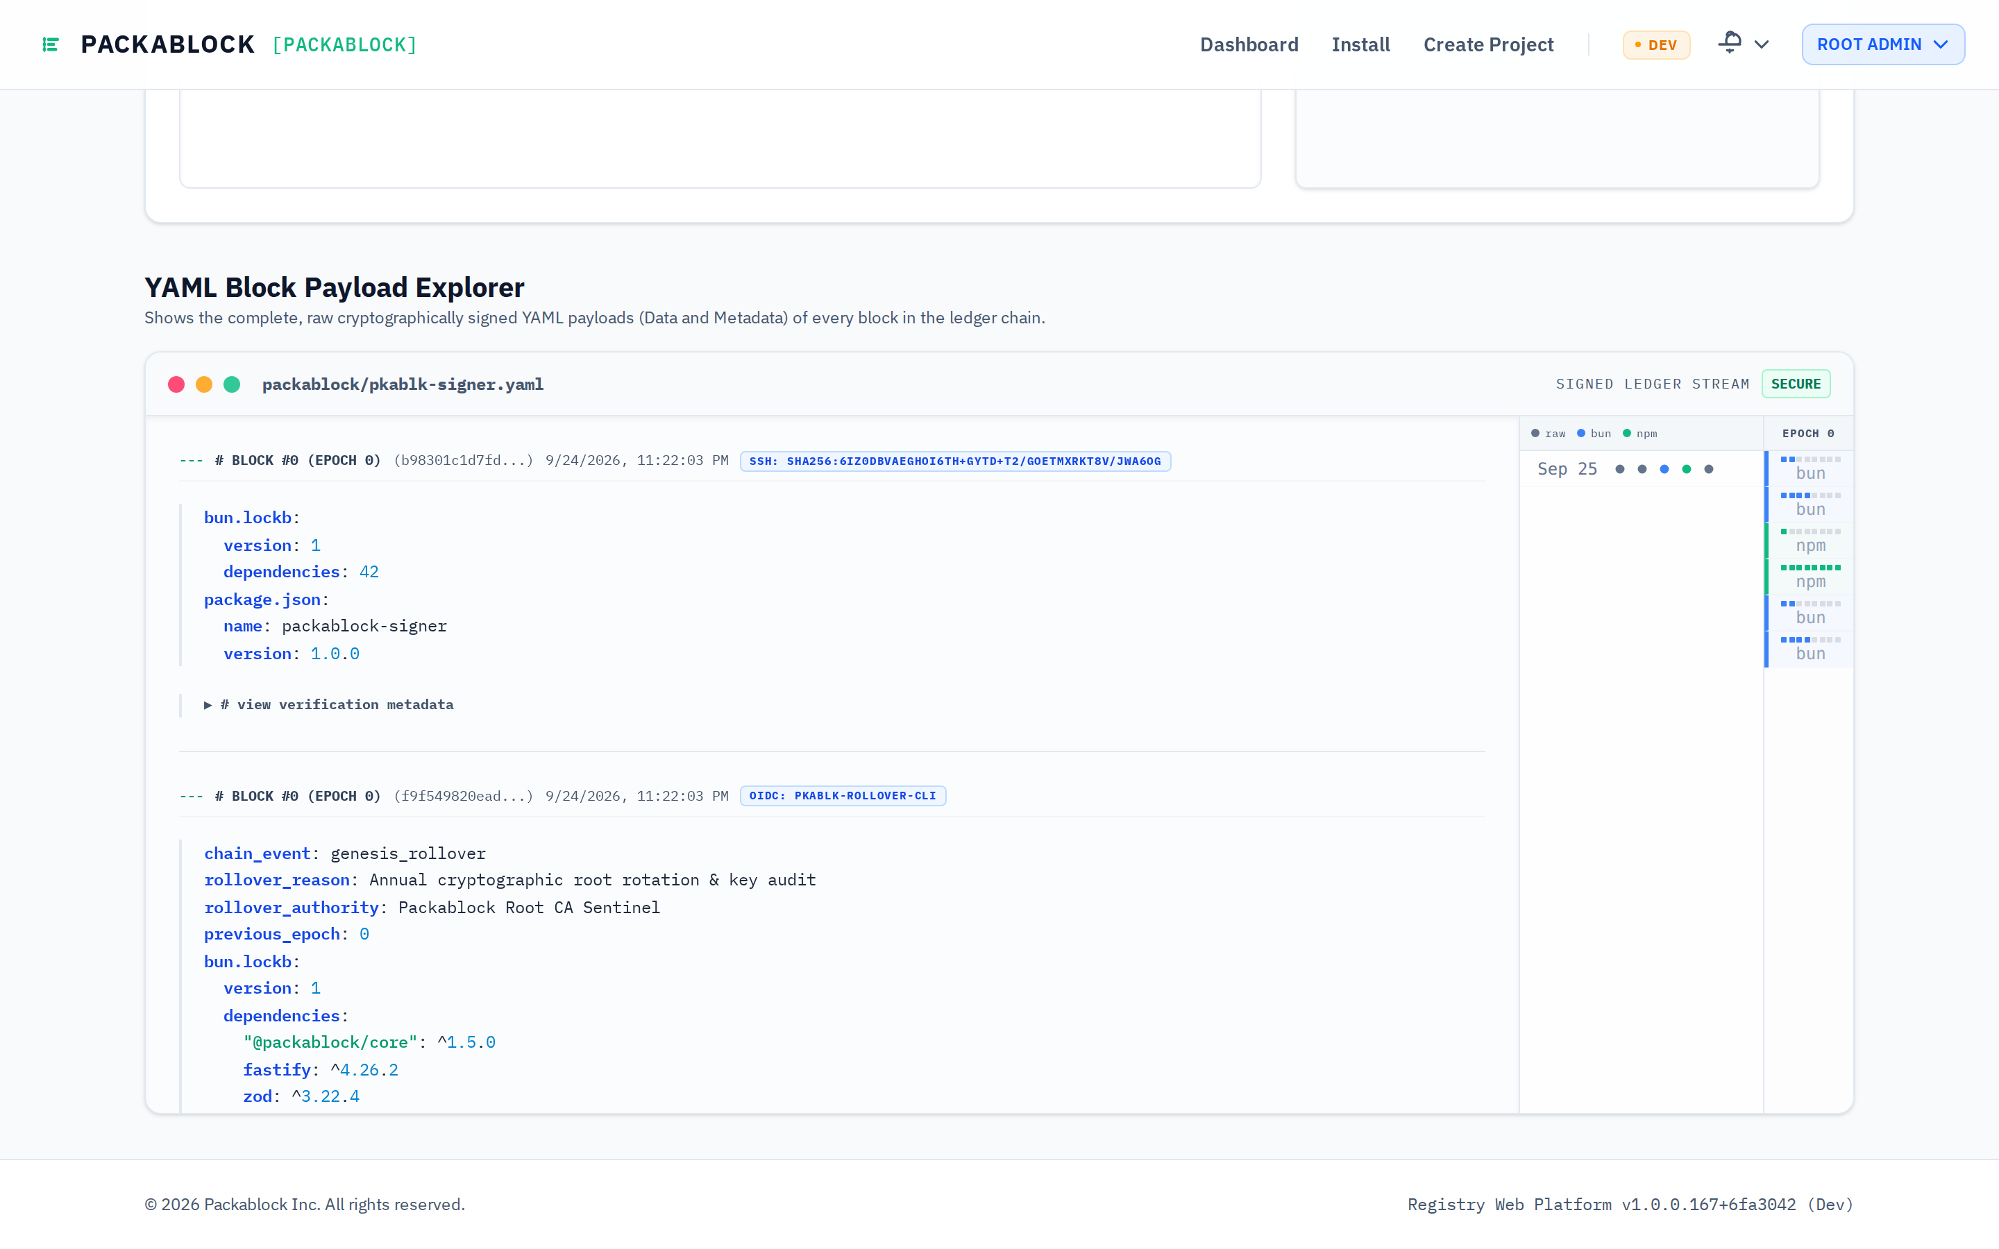Viewport: 1999px width, 1249px height.
Task: Select the packablock/pkablk-signer.yaml file title
Action: click(403, 384)
